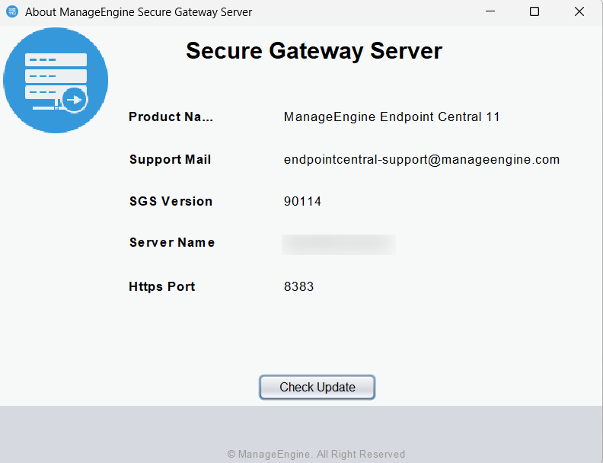Screen dimensions: 603x463
Task: Select the 'Secure Gateway Server' heading
Action: point(314,51)
